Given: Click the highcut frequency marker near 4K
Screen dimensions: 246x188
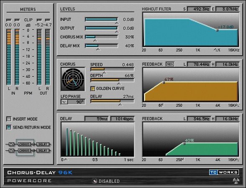Looking at the screenshot, I should (216, 50).
